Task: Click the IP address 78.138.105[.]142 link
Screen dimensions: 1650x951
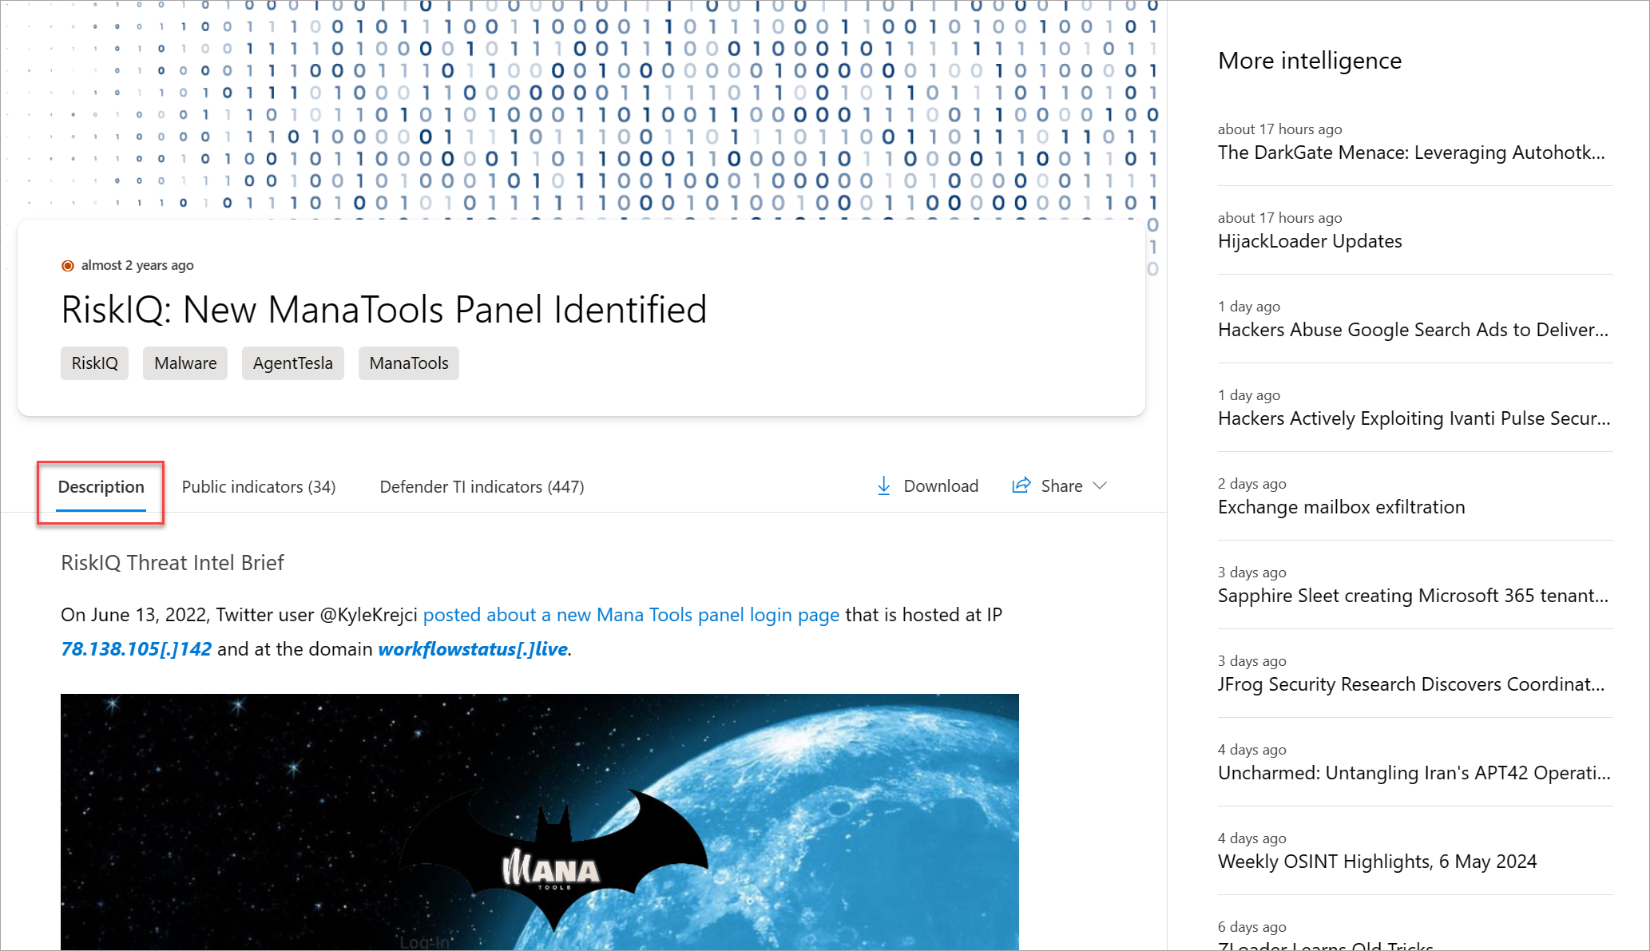Action: point(137,649)
